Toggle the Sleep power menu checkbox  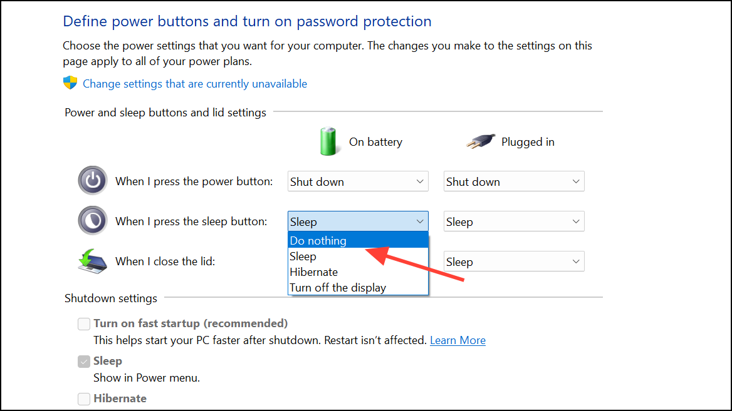[84, 361]
